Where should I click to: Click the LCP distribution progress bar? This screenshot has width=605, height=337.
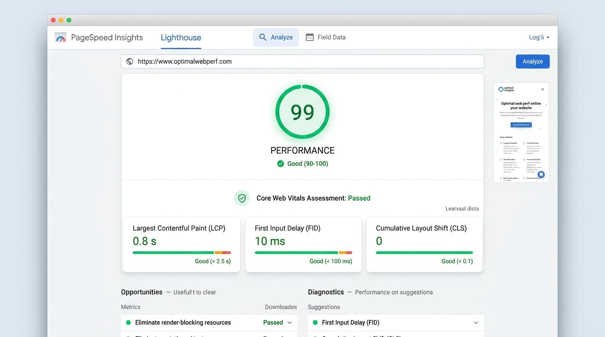tap(182, 253)
